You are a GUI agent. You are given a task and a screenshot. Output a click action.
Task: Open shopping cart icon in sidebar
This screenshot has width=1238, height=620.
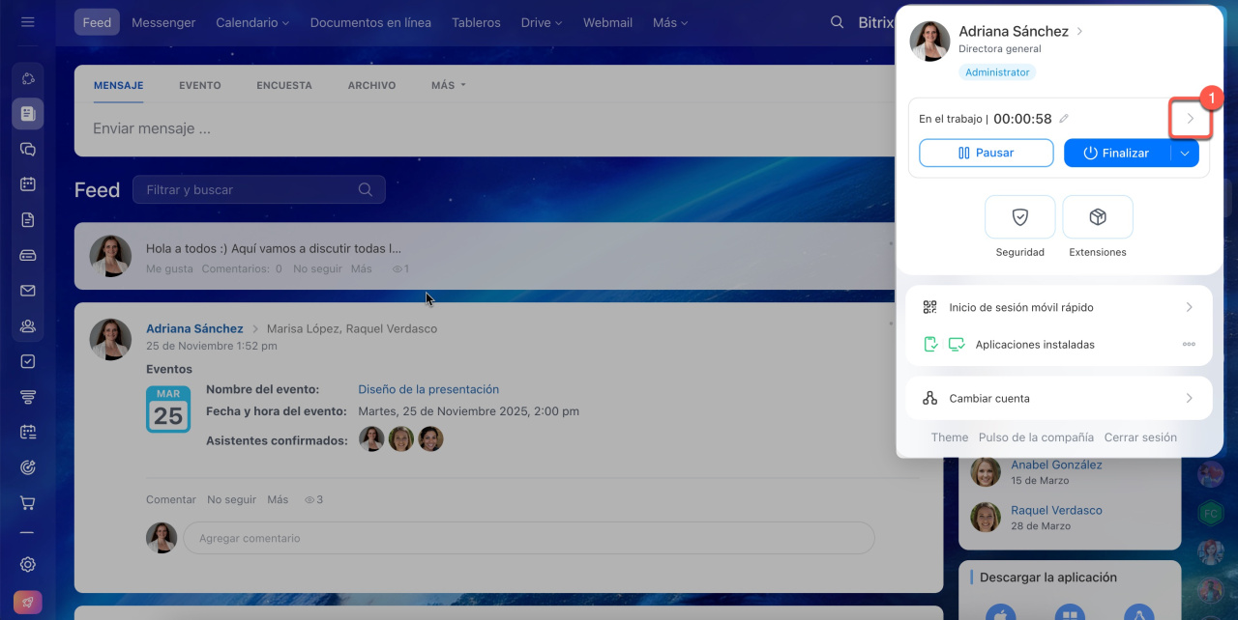pos(27,503)
